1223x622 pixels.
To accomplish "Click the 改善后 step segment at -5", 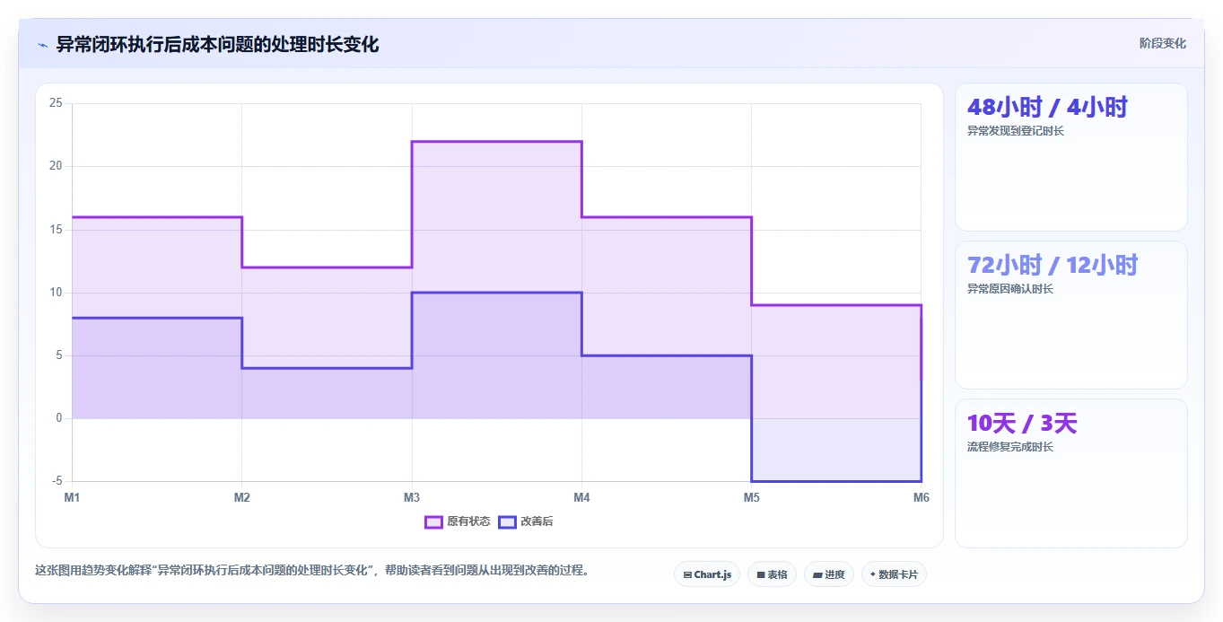I will point(836,481).
